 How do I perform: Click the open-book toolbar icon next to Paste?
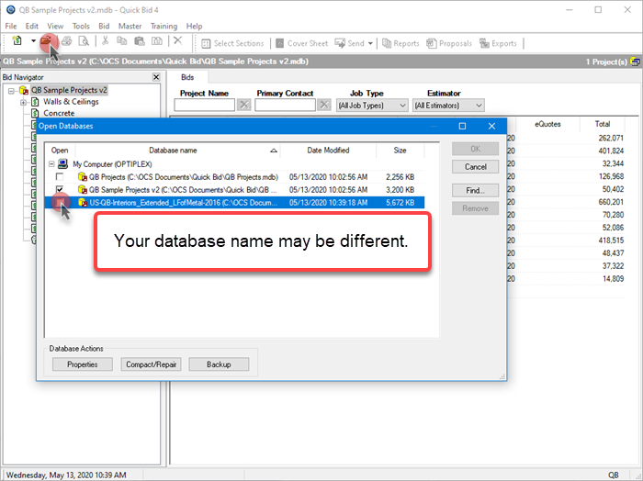[157, 40]
